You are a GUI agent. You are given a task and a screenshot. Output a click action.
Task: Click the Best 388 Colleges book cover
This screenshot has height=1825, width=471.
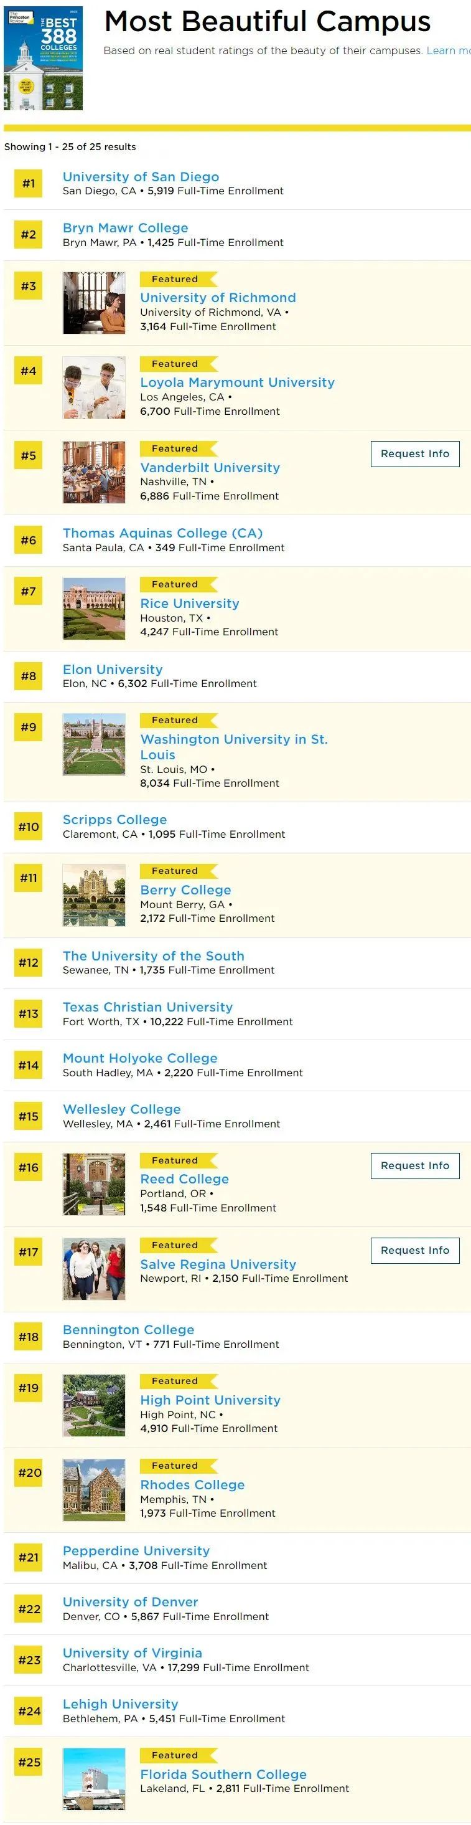click(43, 58)
